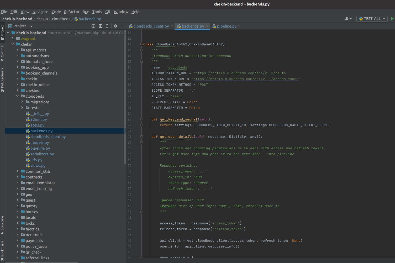395x263 pixels.
Task: Close the backends.py editor tab
Action: [x=207, y=26]
